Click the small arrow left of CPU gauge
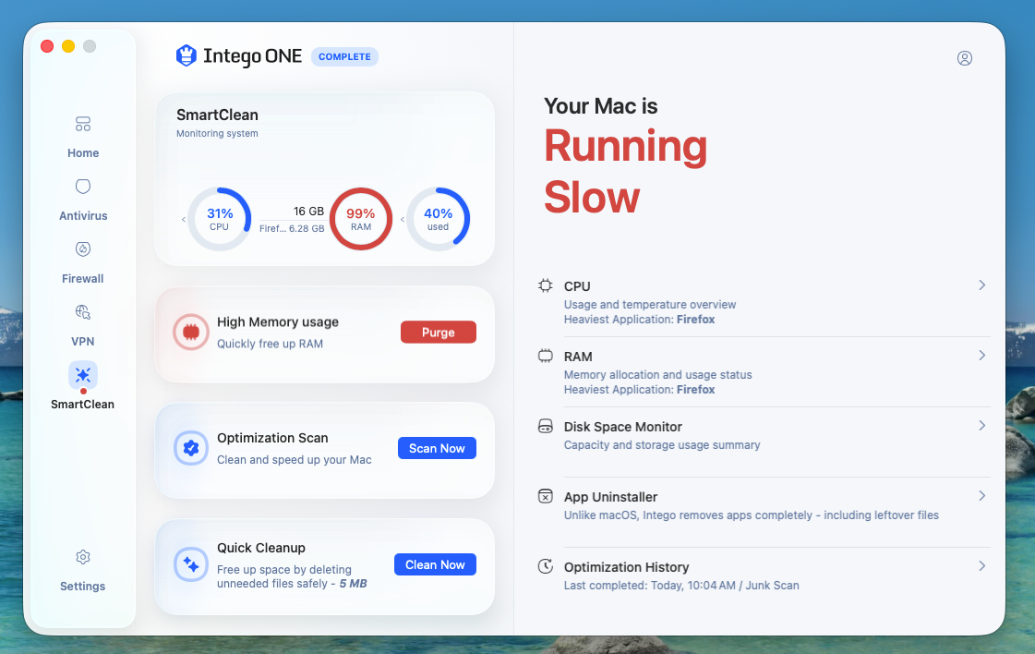The image size is (1035, 654). (x=184, y=219)
